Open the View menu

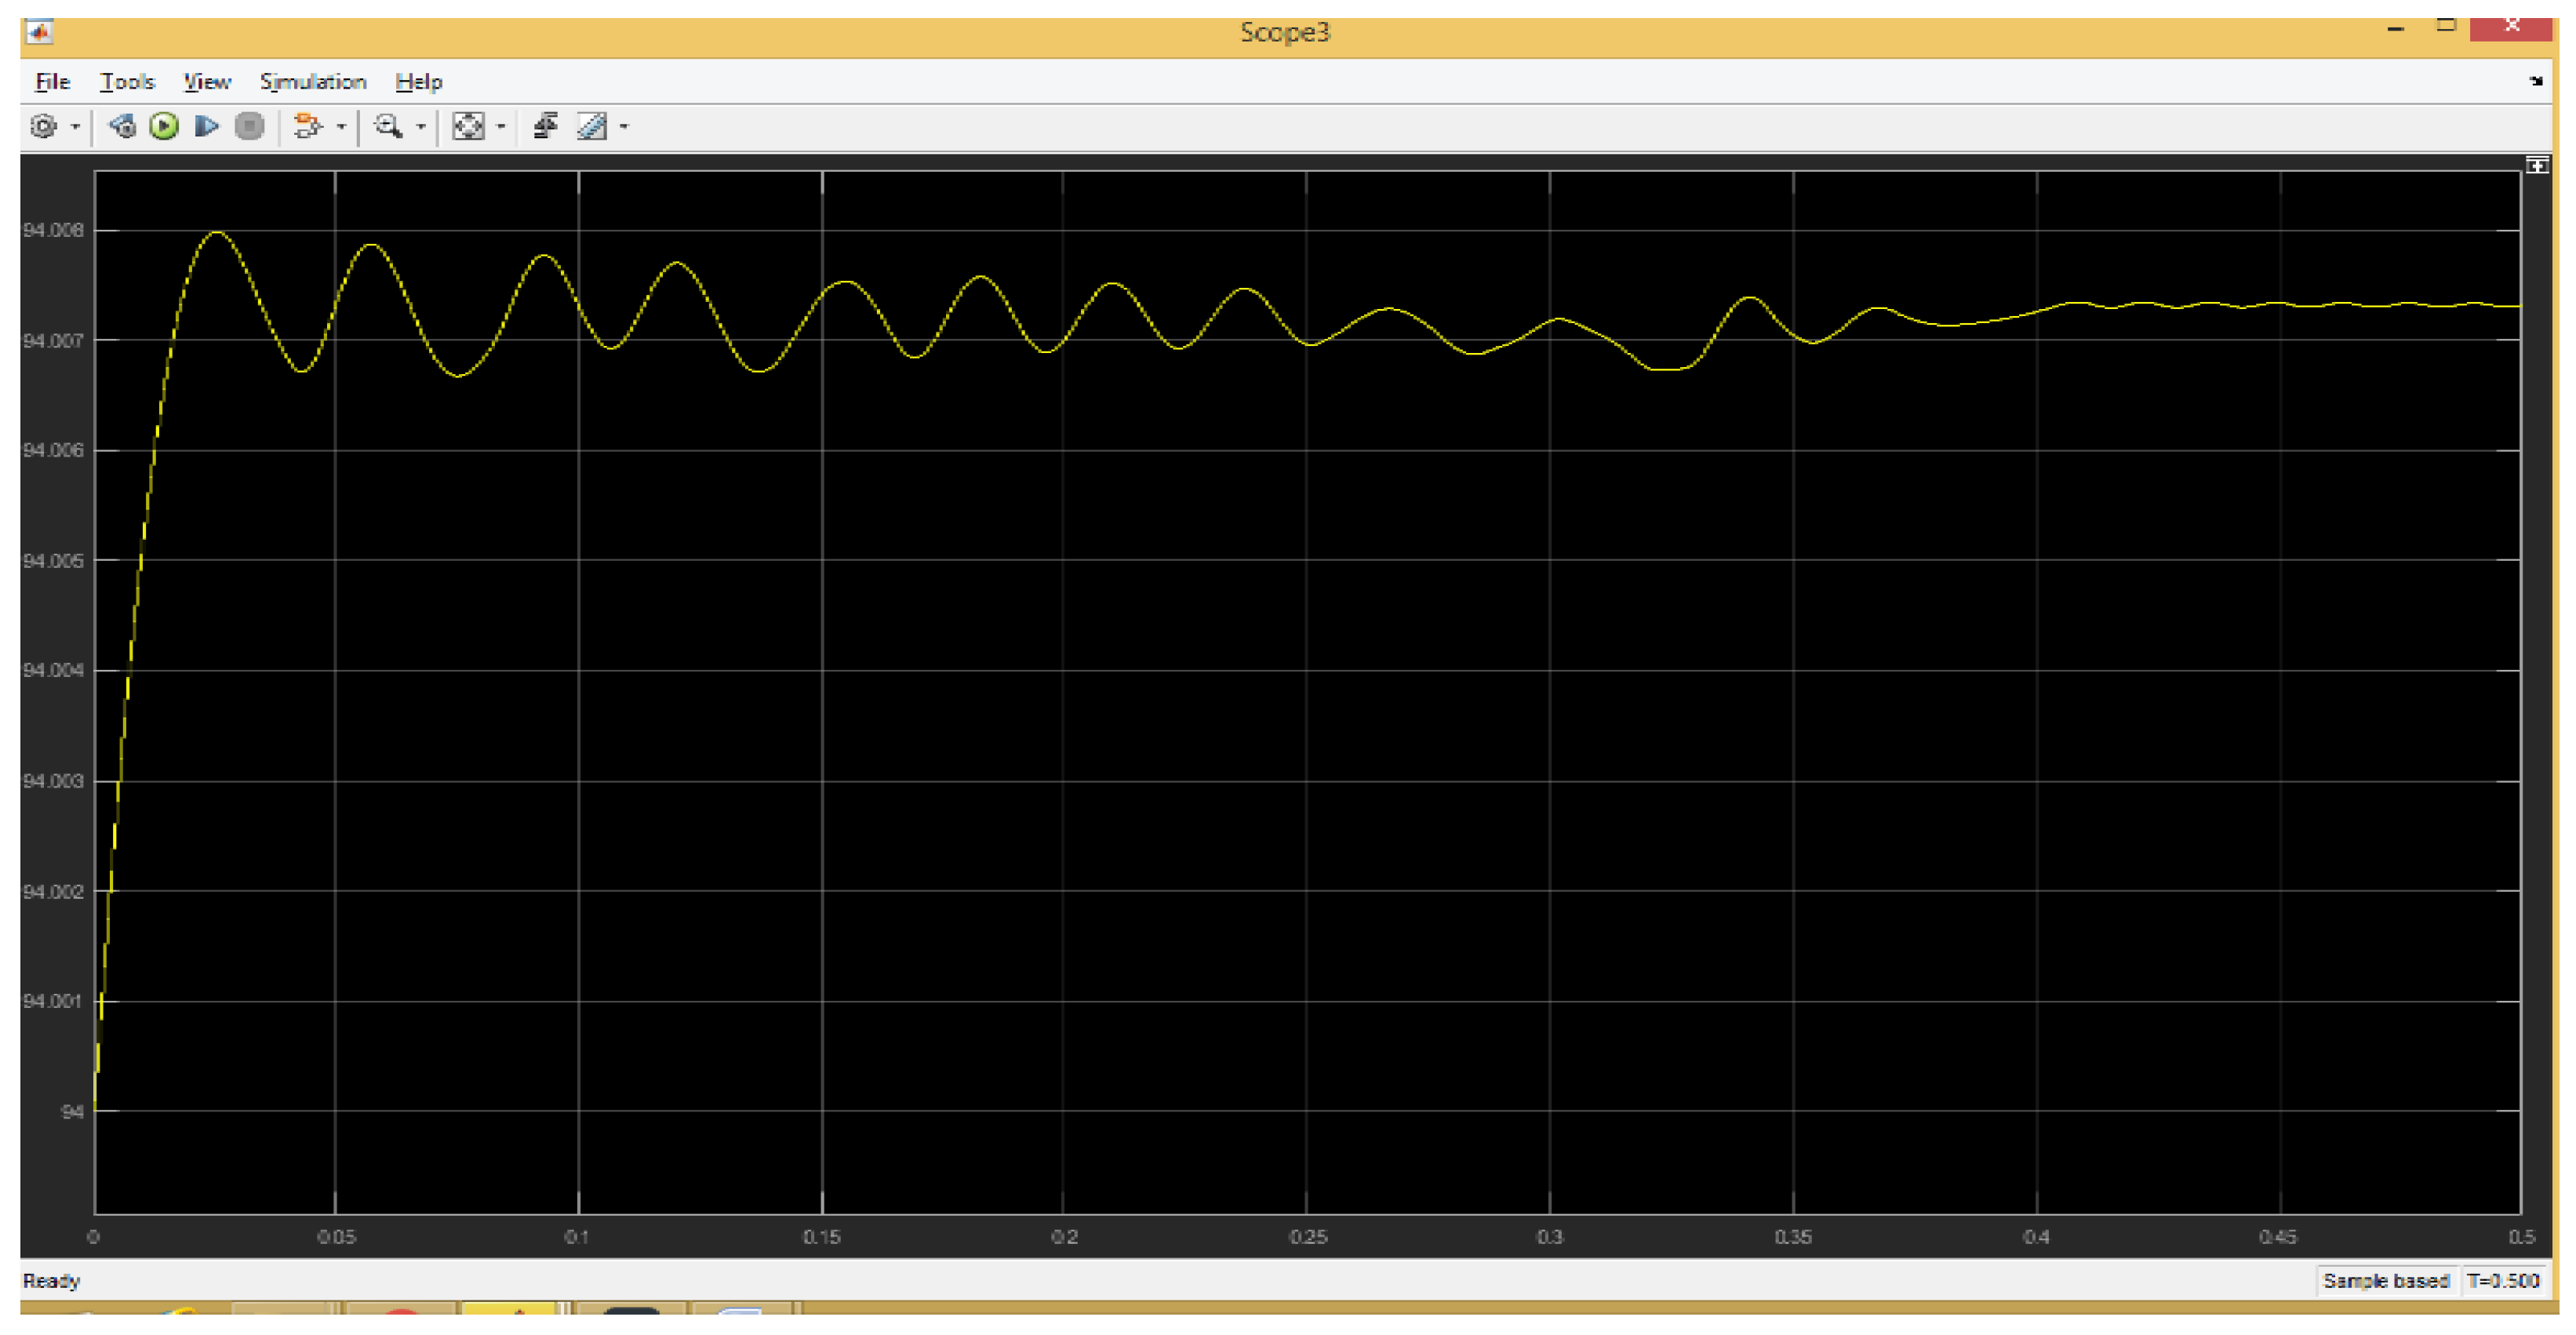pos(206,82)
